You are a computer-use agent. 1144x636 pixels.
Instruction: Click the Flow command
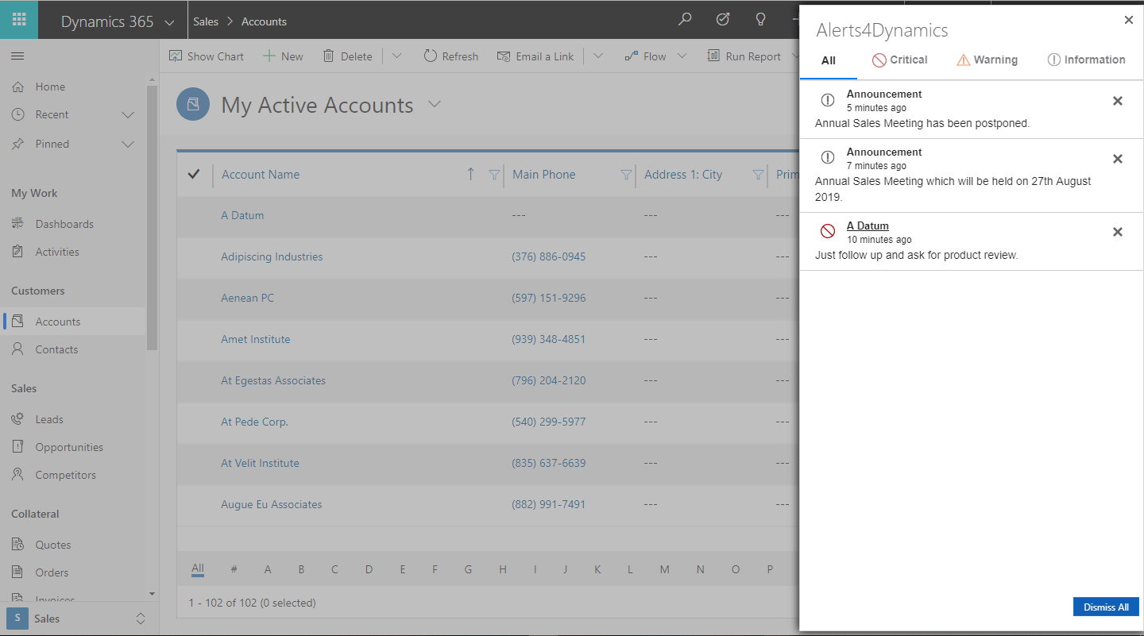[x=645, y=56]
